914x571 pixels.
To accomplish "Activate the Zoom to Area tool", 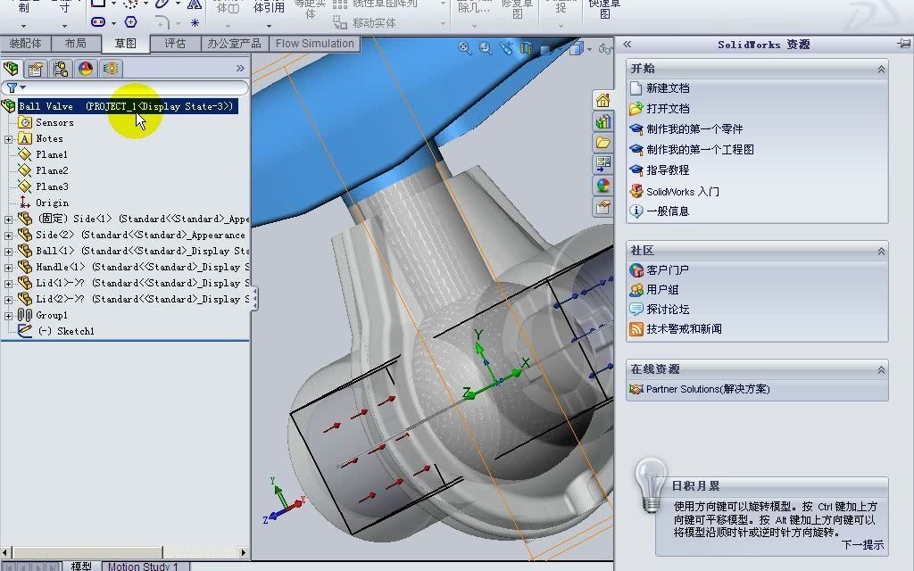I will (485, 48).
